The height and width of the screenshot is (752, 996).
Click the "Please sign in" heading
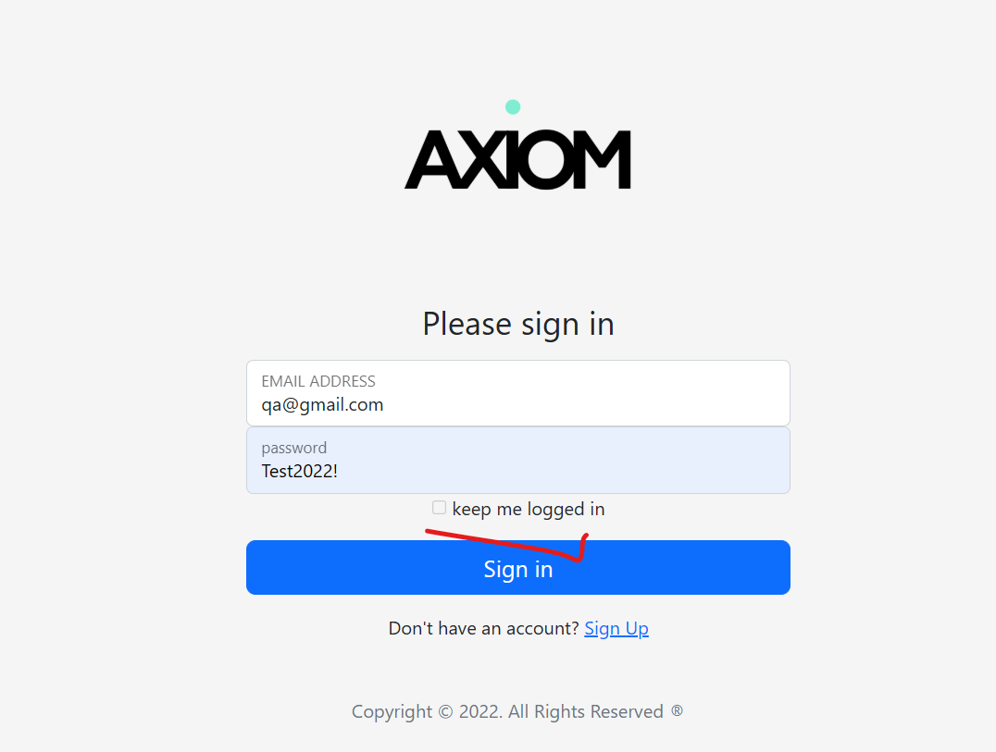[x=517, y=324]
